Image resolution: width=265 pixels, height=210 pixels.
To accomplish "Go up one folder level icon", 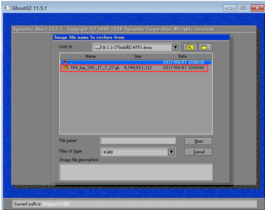I will (x=190, y=47).
